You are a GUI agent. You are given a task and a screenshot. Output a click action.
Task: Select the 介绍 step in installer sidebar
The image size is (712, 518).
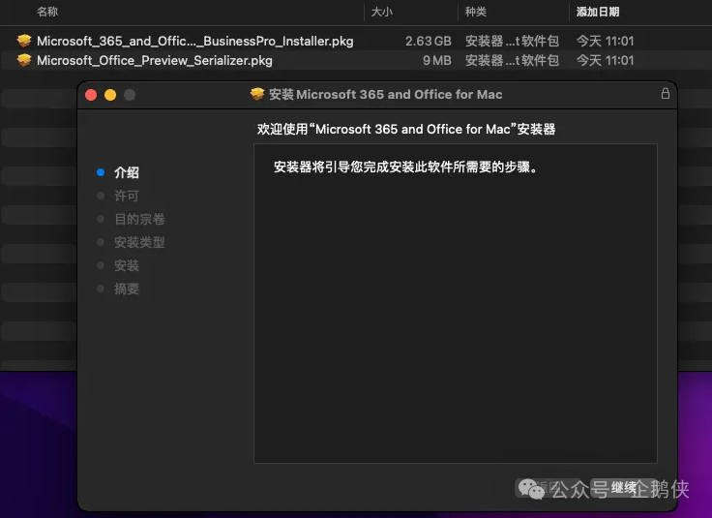click(x=127, y=172)
